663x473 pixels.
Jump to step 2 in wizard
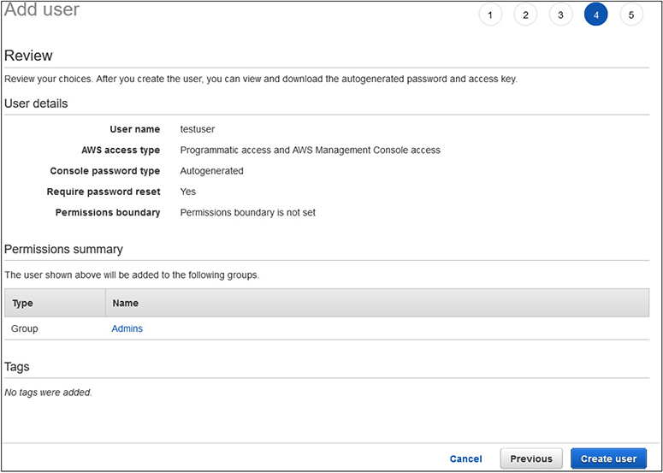point(525,15)
